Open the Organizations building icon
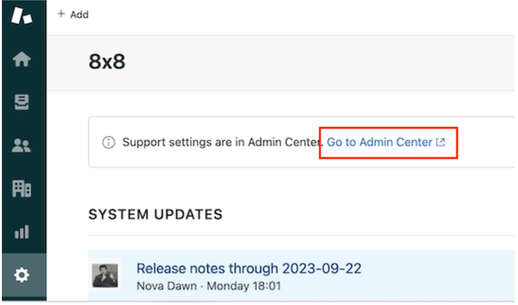The width and height of the screenshot is (518, 305). 22,189
